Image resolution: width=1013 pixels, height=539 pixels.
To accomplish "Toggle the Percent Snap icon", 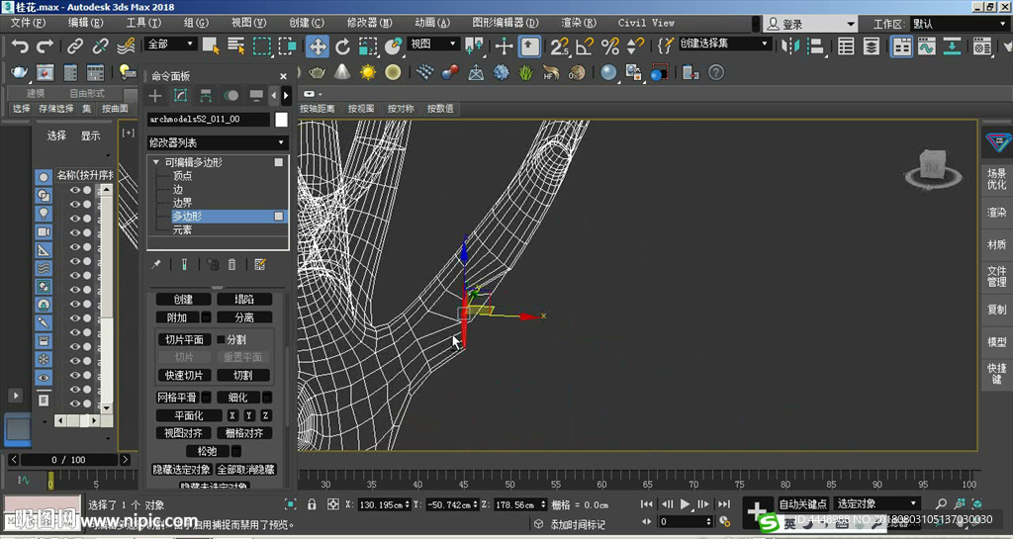I will coord(609,45).
